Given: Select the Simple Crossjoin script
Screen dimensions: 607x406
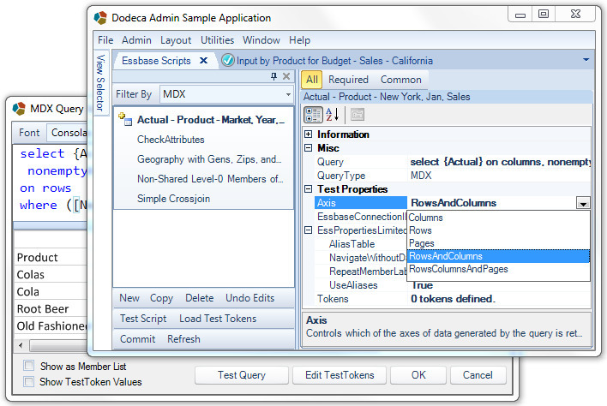Looking at the screenshot, I should point(173,199).
